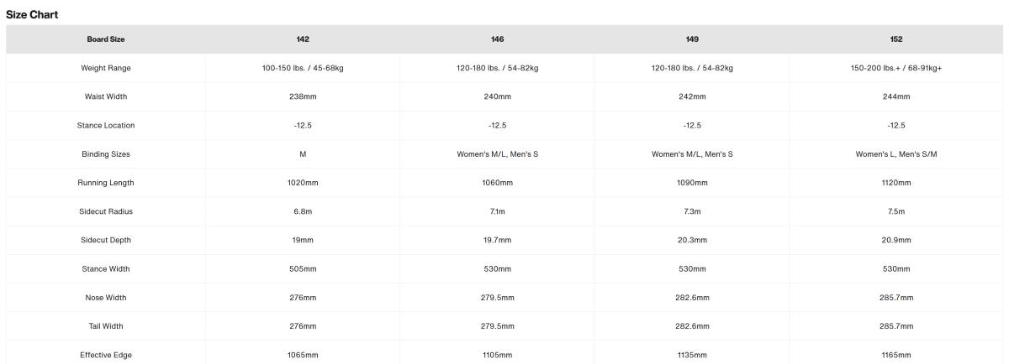The image size is (1009, 364).
Task: Click the Running Length row label
Action: (106, 183)
